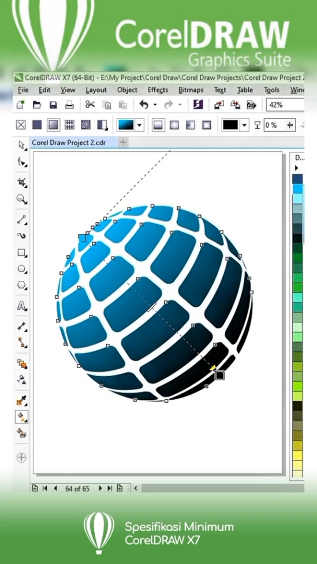
Task: Select the Polygon tool
Action: pos(22,285)
